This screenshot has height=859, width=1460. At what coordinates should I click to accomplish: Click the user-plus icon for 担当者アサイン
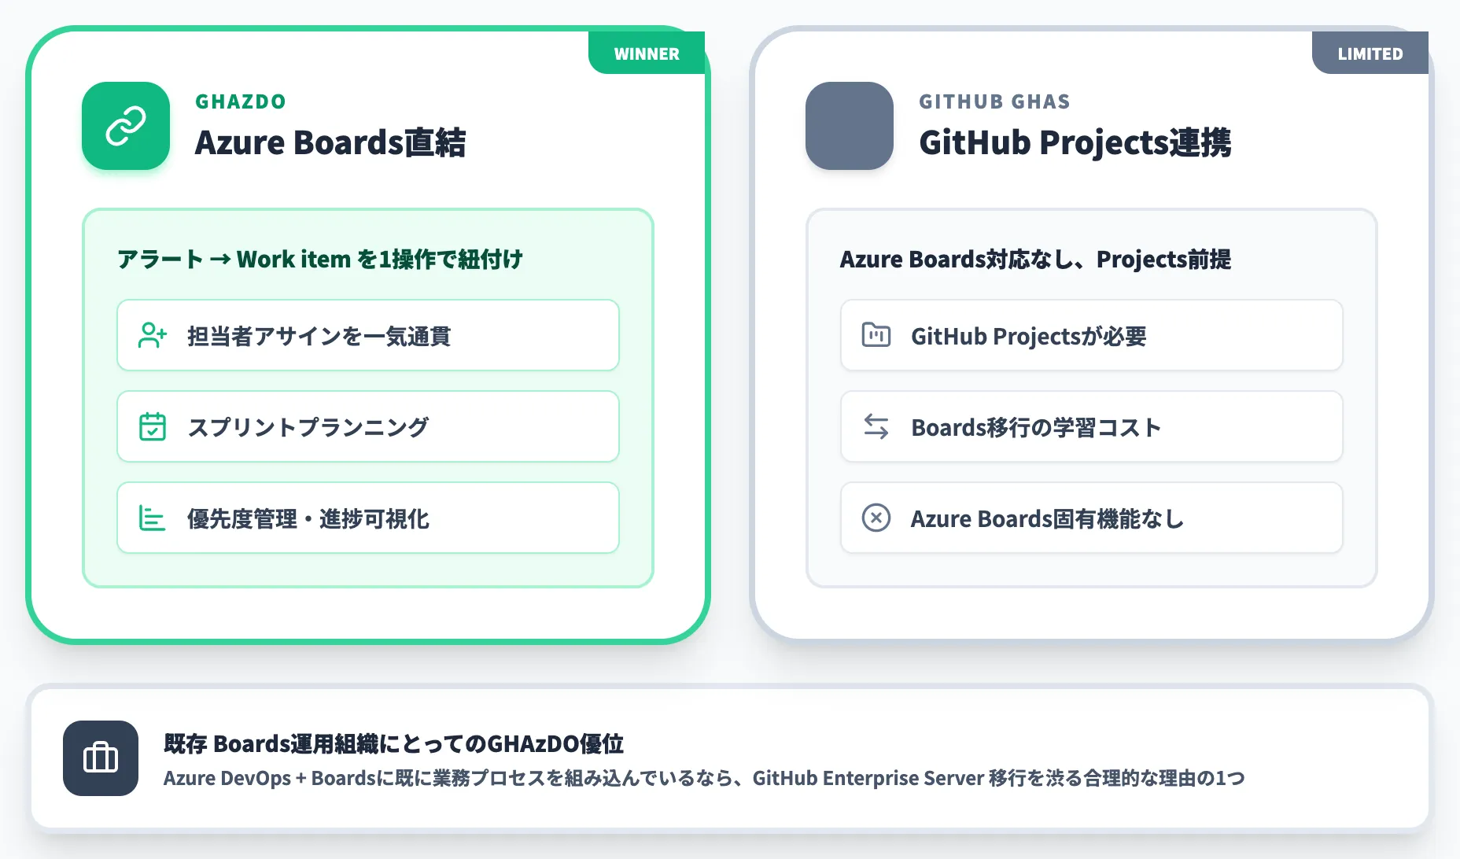pyautogui.click(x=153, y=335)
